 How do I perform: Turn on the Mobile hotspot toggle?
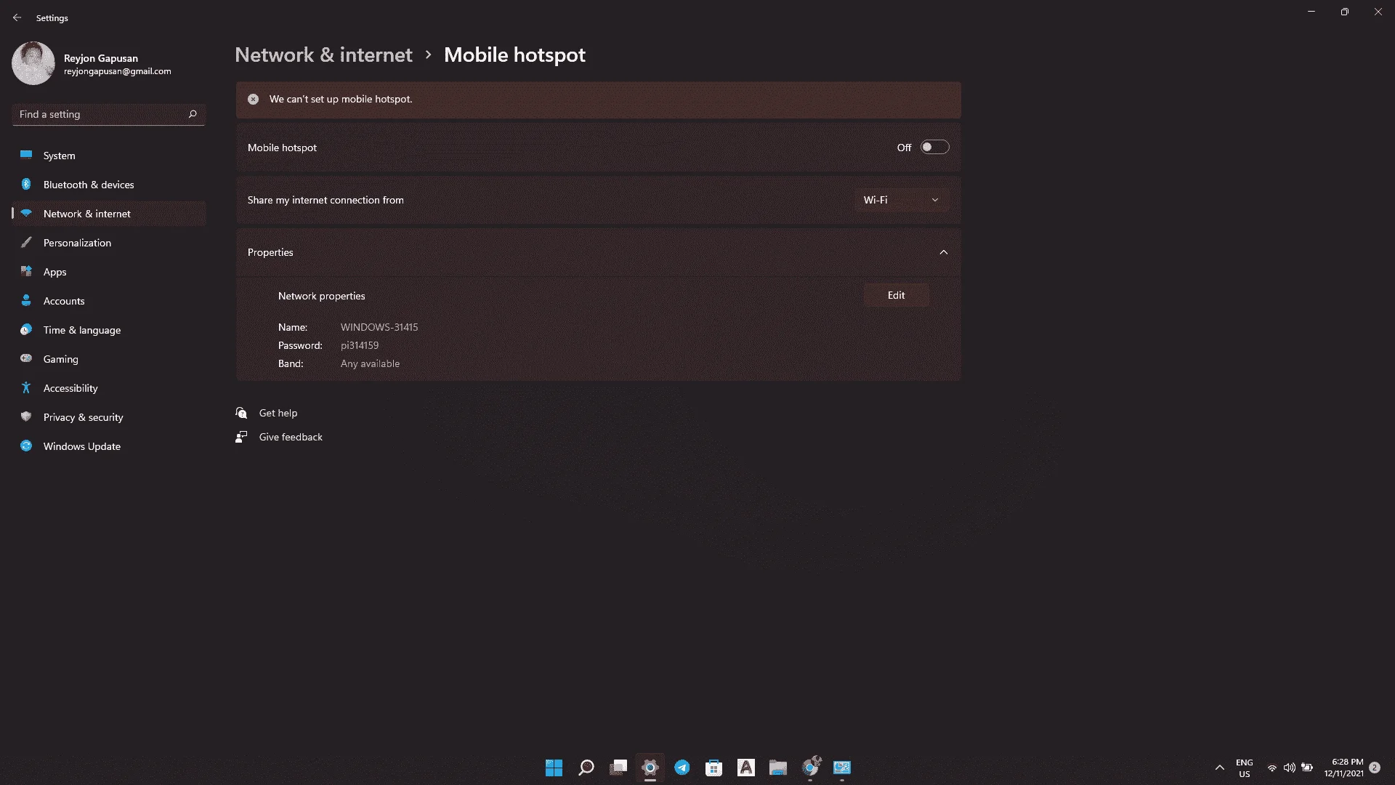point(934,148)
